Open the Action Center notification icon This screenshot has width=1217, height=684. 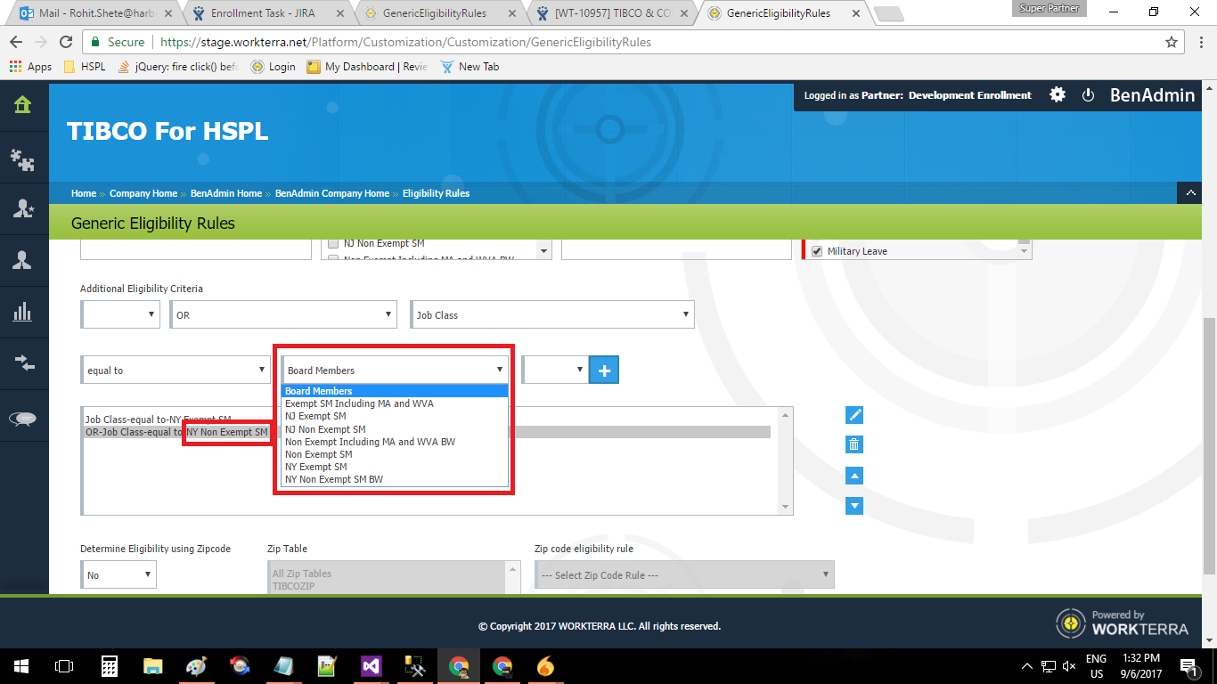pos(1188,666)
